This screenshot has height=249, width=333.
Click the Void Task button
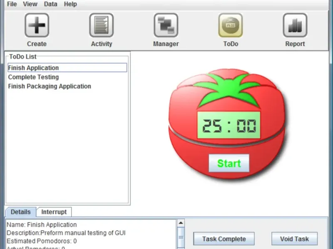coord(294,239)
